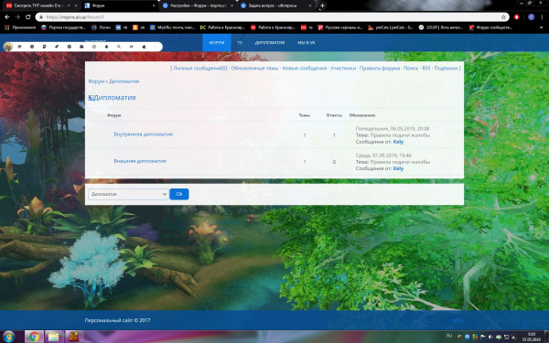Click the user avatar in admin bar
This screenshot has width=549, height=343.
[x=7, y=47]
